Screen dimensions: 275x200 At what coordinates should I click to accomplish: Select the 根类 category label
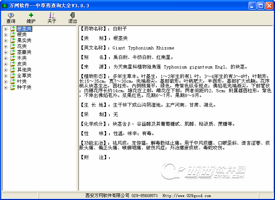point(22,35)
